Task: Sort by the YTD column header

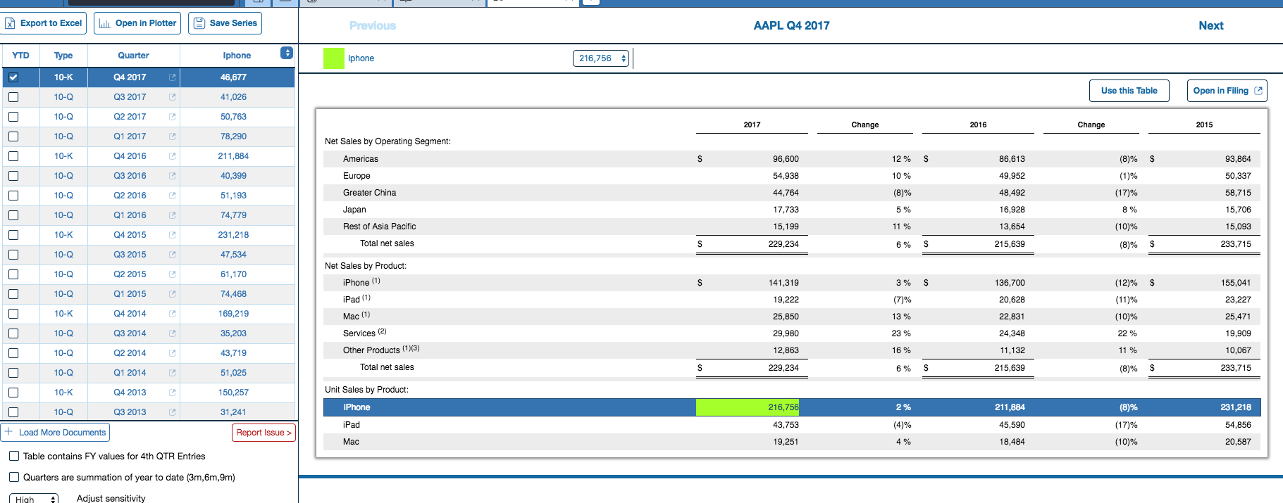Action: [x=20, y=56]
